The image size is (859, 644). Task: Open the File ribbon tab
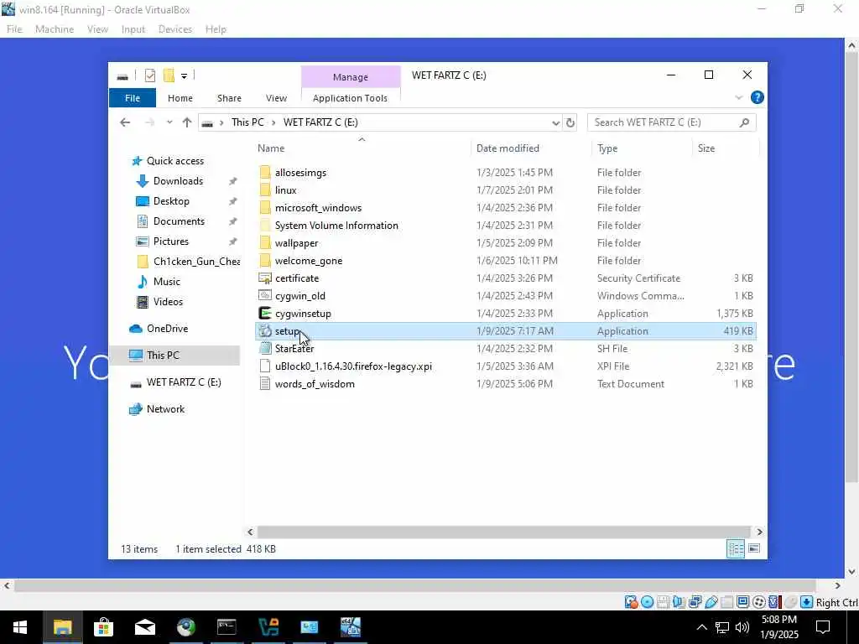[x=133, y=98]
